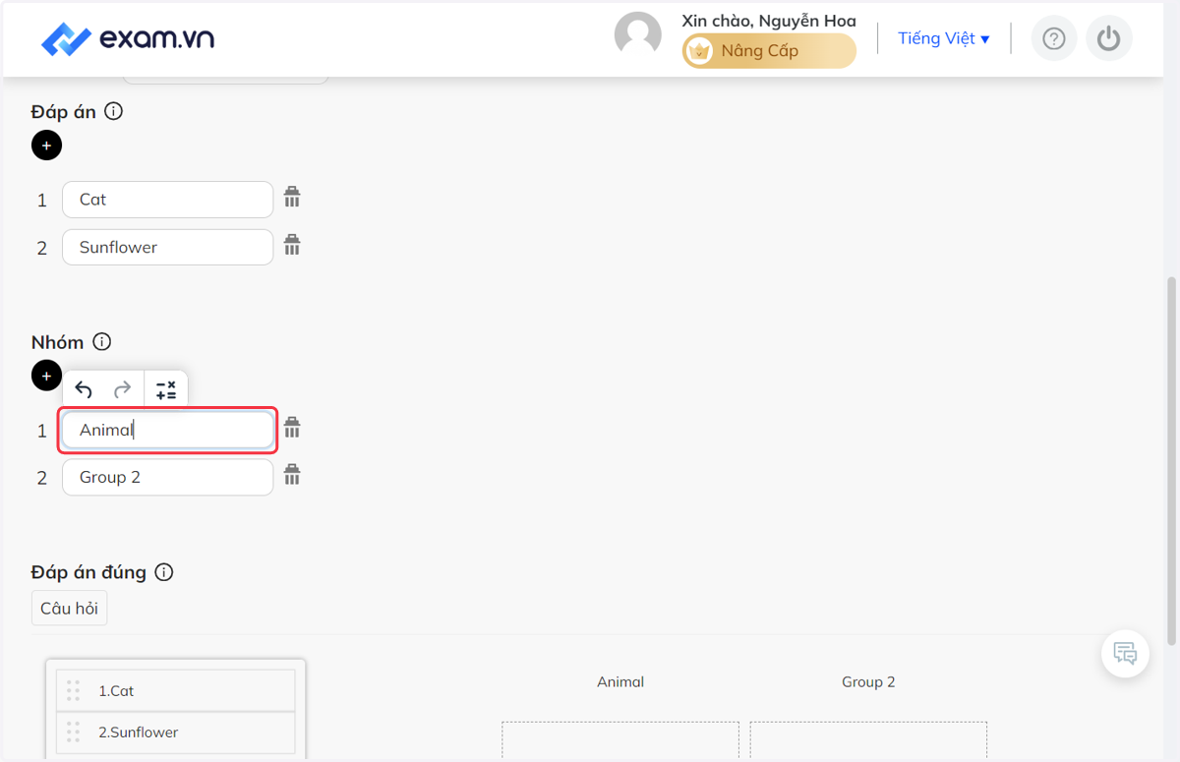Select the 2.Sunflower answer item

click(175, 732)
